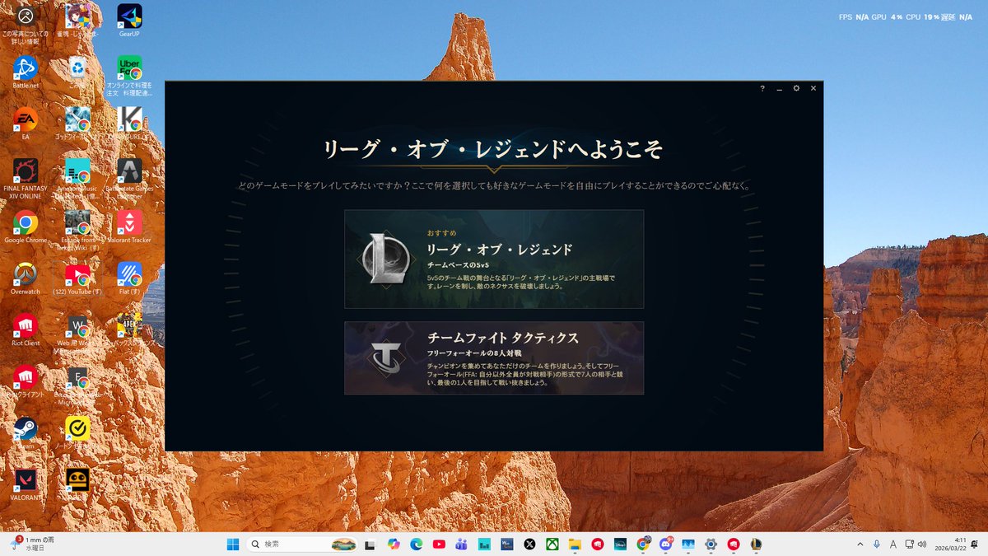Open the volume control in the system tray
The image size is (988, 556).
click(x=921, y=544)
